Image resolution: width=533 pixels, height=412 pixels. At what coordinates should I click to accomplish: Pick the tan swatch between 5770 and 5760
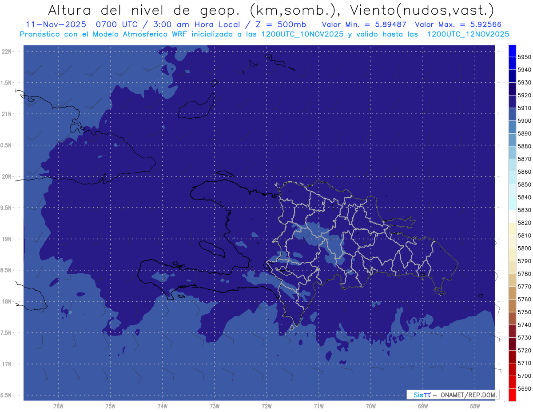[x=512, y=293]
